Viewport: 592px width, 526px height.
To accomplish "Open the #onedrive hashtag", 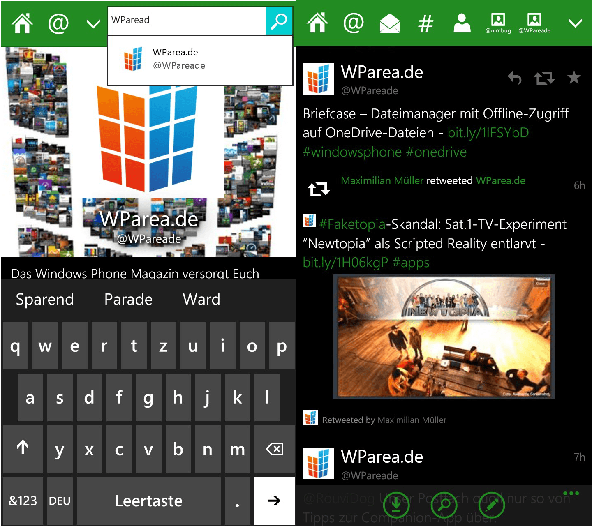I will 436,152.
